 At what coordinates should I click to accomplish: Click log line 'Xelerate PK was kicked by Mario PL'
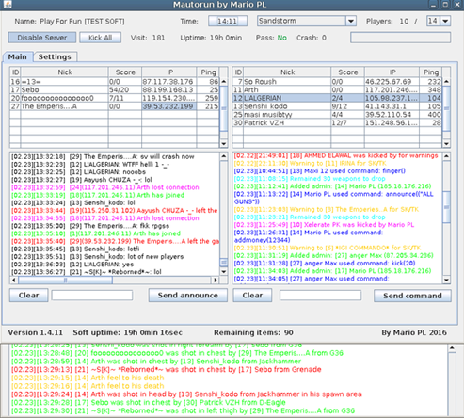point(324,225)
